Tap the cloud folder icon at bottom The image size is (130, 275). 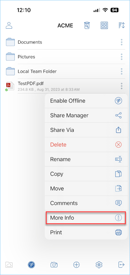click(9, 264)
